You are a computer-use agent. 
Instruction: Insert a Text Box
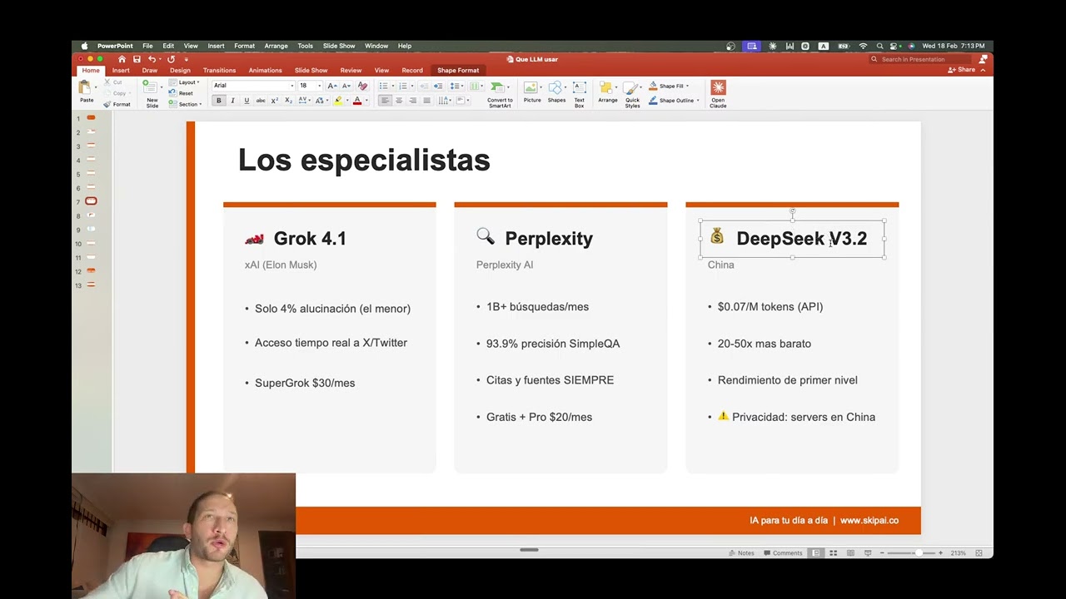pyautogui.click(x=579, y=94)
